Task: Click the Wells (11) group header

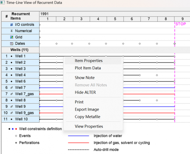Action: click(x=20, y=50)
